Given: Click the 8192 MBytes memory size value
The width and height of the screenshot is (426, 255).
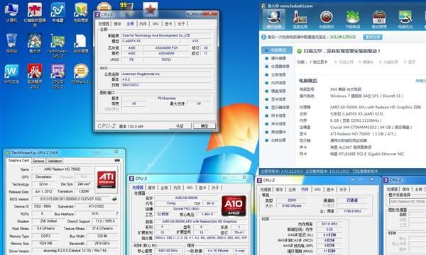Looking at the screenshot, I should (x=292, y=206).
